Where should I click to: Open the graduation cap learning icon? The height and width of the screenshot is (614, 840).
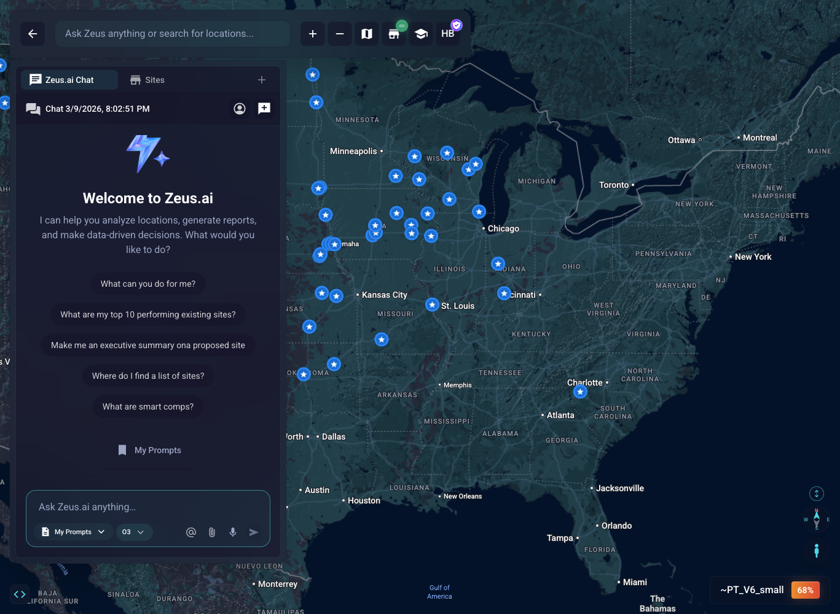coord(421,34)
